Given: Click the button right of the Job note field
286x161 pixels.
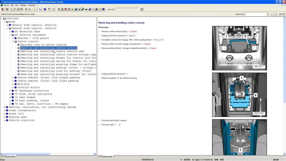Looking at the screenshot, I should click(142, 9).
